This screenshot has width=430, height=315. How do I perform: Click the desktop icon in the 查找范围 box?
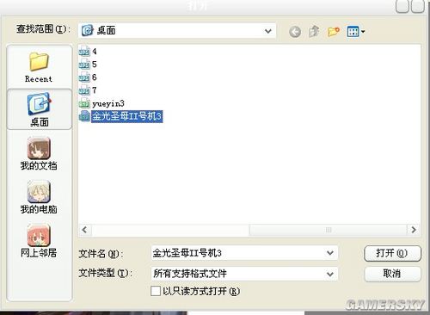tap(87, 30)
